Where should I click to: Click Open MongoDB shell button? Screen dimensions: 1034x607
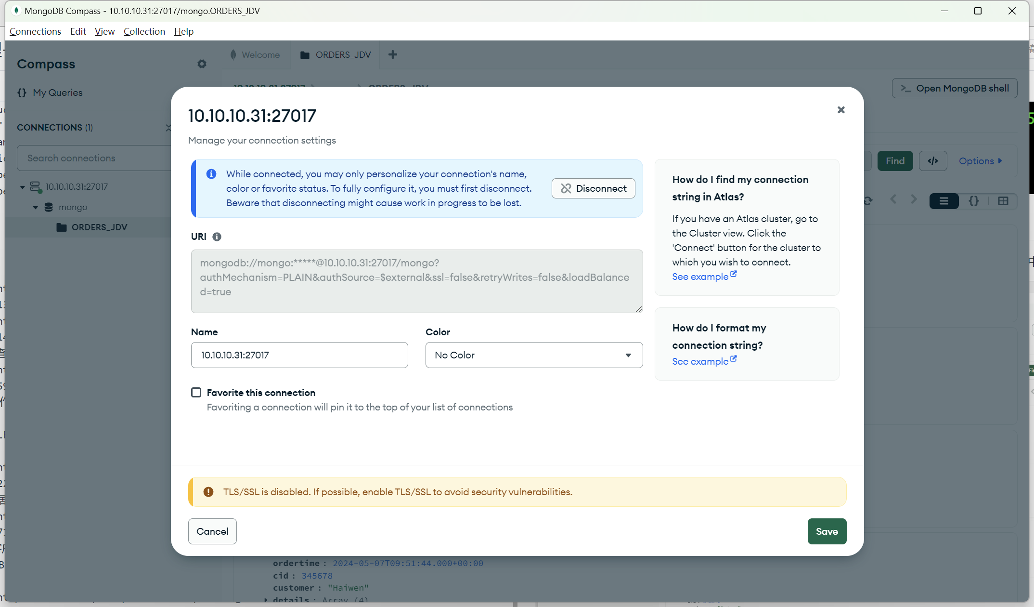click(x=954, y=88)
